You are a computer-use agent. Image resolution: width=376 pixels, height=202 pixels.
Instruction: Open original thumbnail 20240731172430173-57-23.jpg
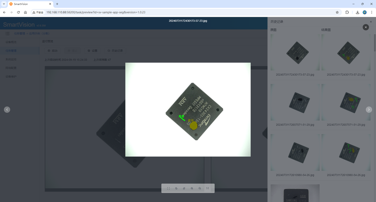tap(295, 52)
